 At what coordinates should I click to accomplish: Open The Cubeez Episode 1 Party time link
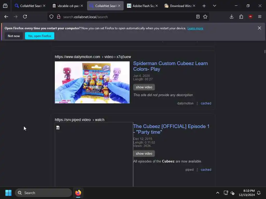[171, 129]
